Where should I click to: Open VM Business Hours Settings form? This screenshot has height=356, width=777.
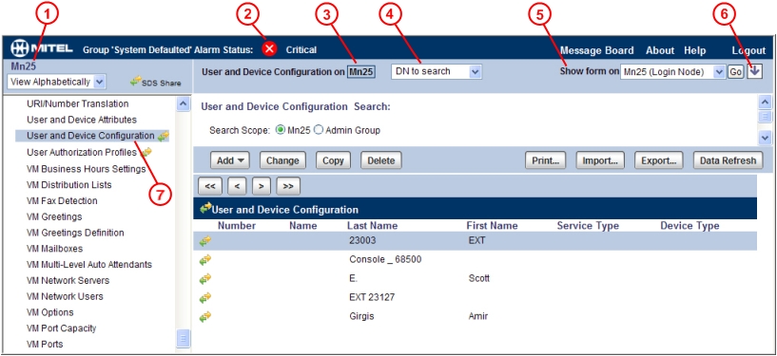[87, 169]
